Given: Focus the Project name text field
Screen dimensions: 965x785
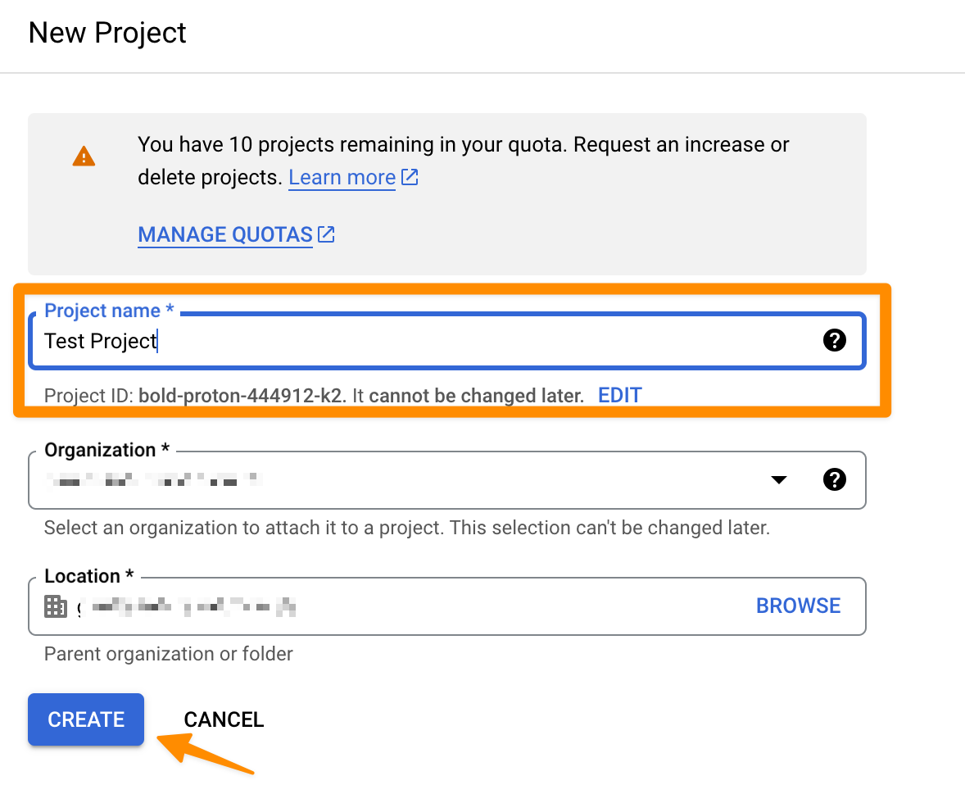Looking at the screenshot, I should coord(446,341).
